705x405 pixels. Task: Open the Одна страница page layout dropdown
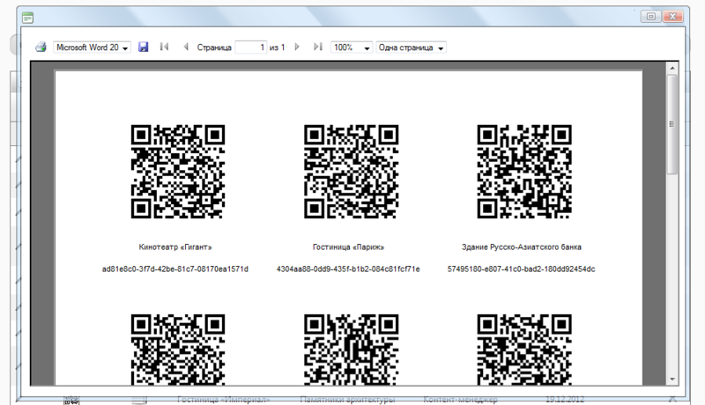click(x=411, y=48)
